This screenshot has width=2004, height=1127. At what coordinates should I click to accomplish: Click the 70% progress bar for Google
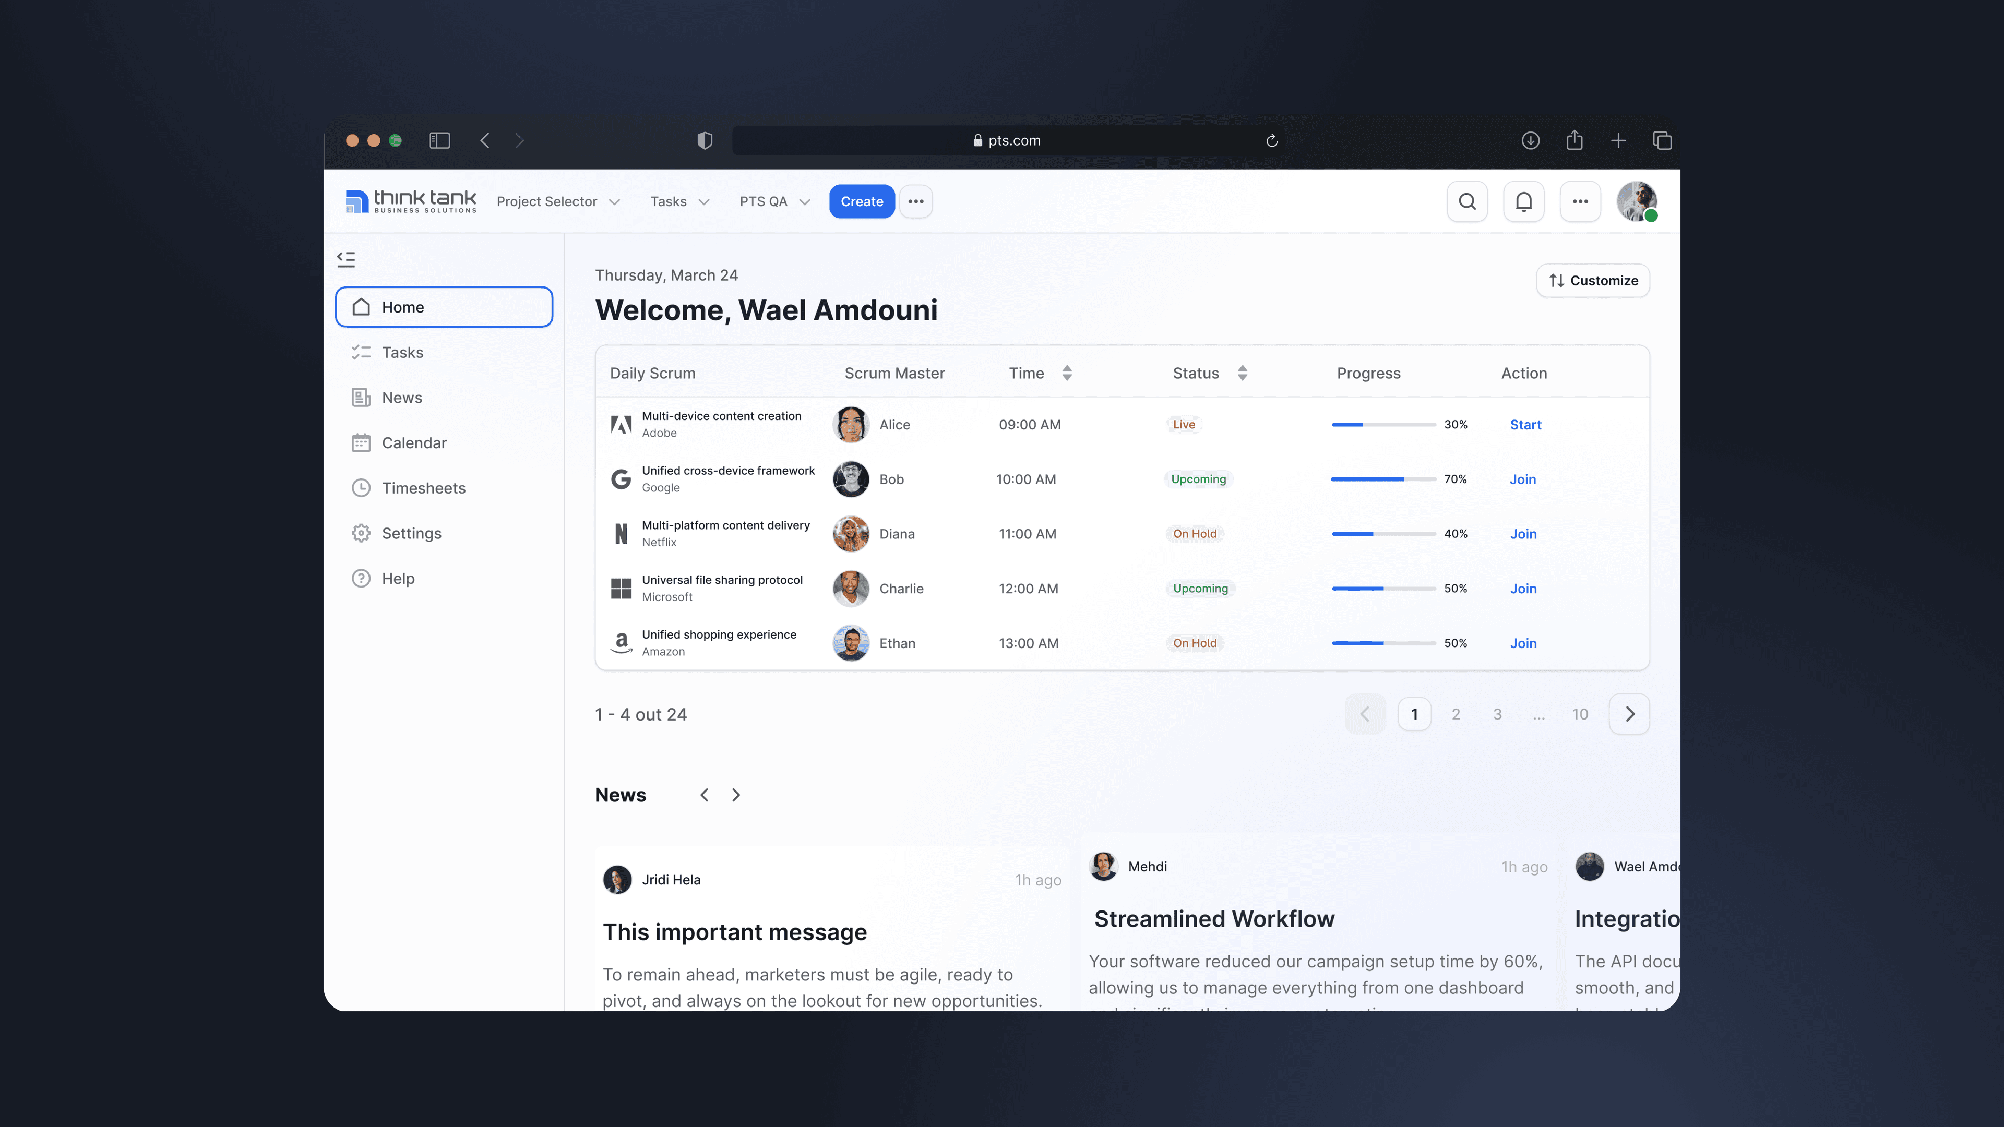pyautogui.click(x=1383, y=479)
